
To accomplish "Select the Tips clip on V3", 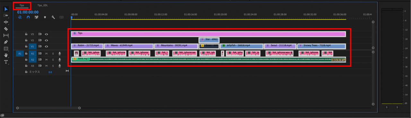I will click(x=208, y=34).
